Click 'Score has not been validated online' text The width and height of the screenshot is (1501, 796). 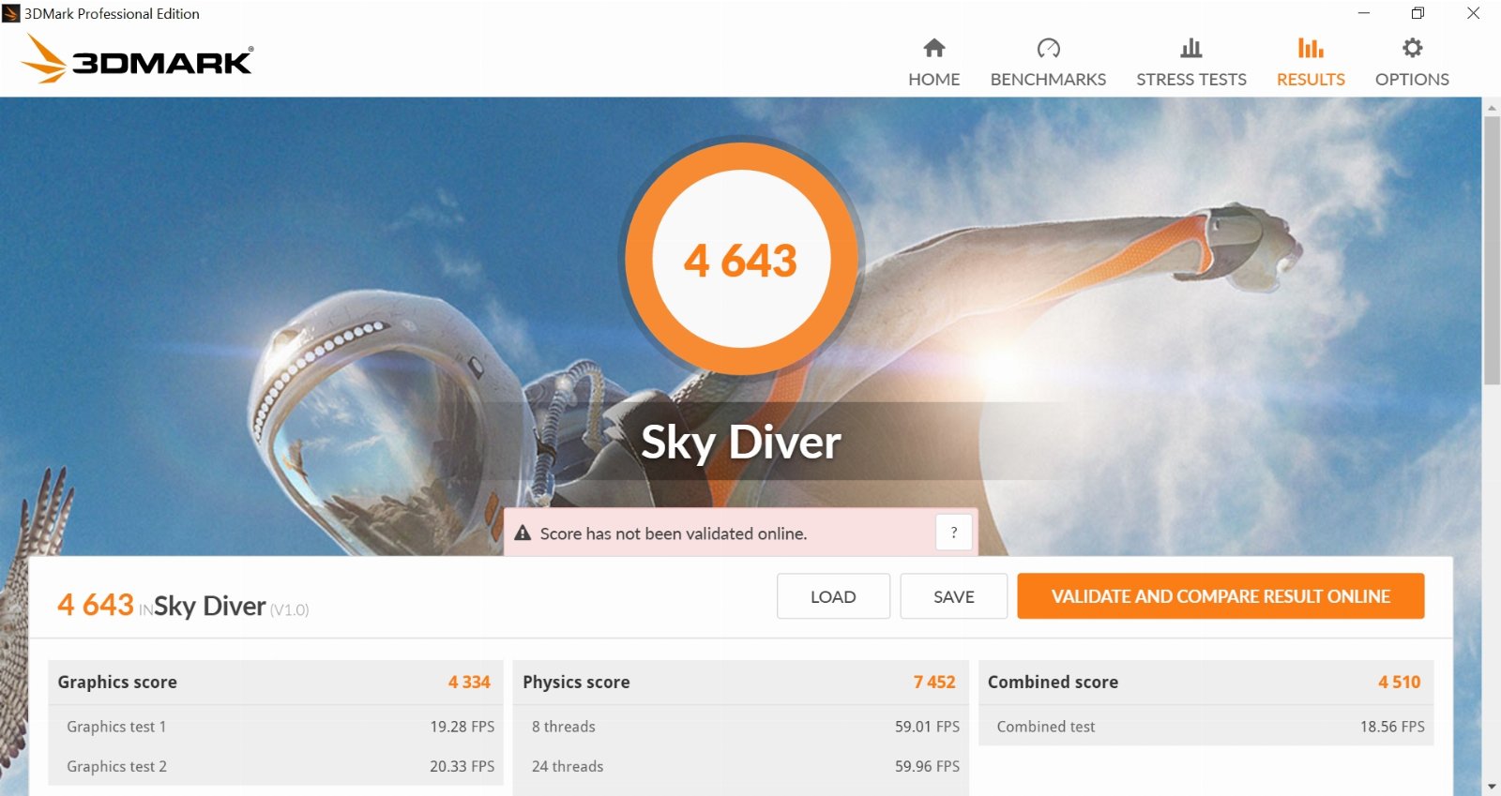(x=674, y=533)
